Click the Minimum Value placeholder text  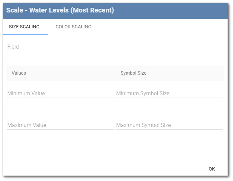tap(26, 93)
